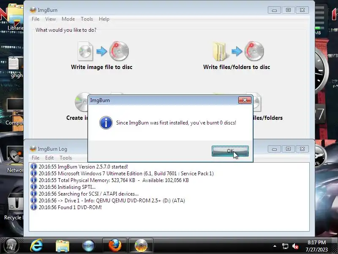
Task: Close the ImgBurn info dialog
Action: [245, 100]
